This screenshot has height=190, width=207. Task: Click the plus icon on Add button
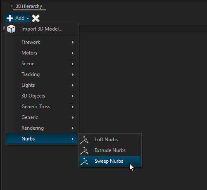coord(10,18)
